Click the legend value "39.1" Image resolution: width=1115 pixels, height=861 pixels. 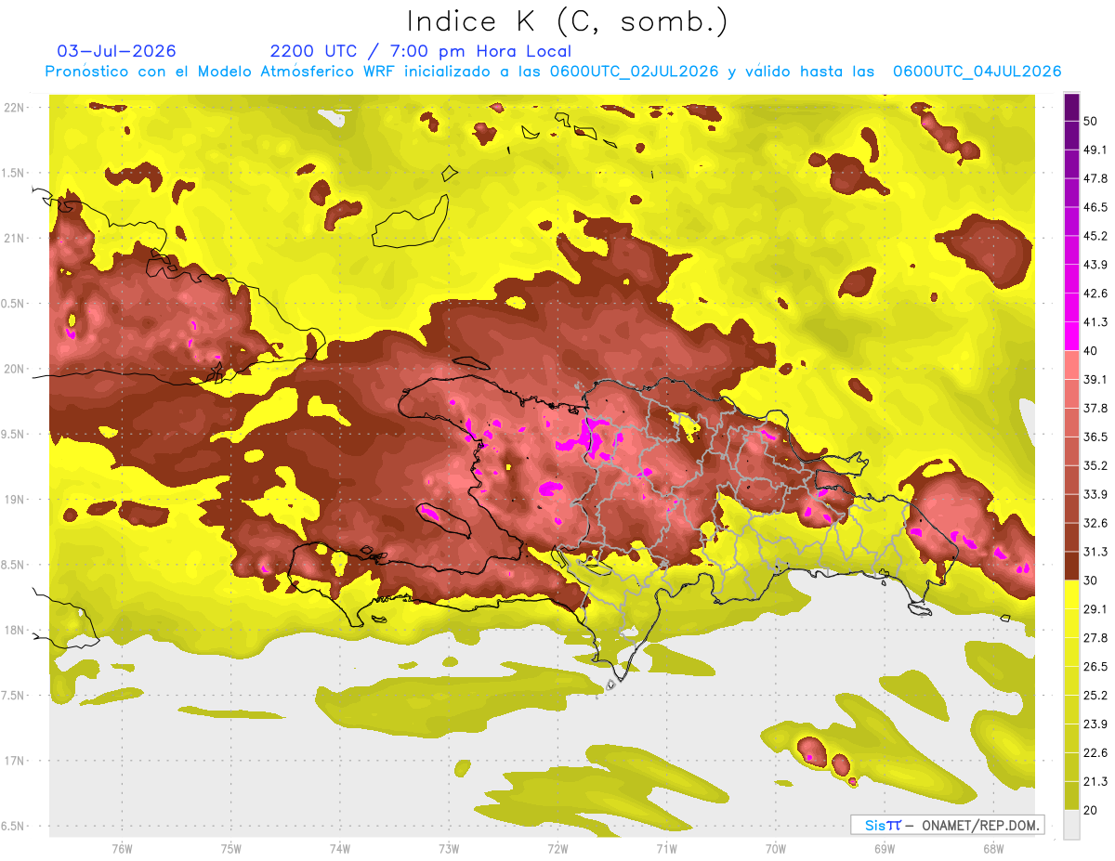[x=1095, y=380]
